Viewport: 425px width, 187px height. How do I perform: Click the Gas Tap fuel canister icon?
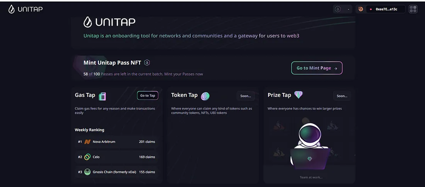pos(102,96)
